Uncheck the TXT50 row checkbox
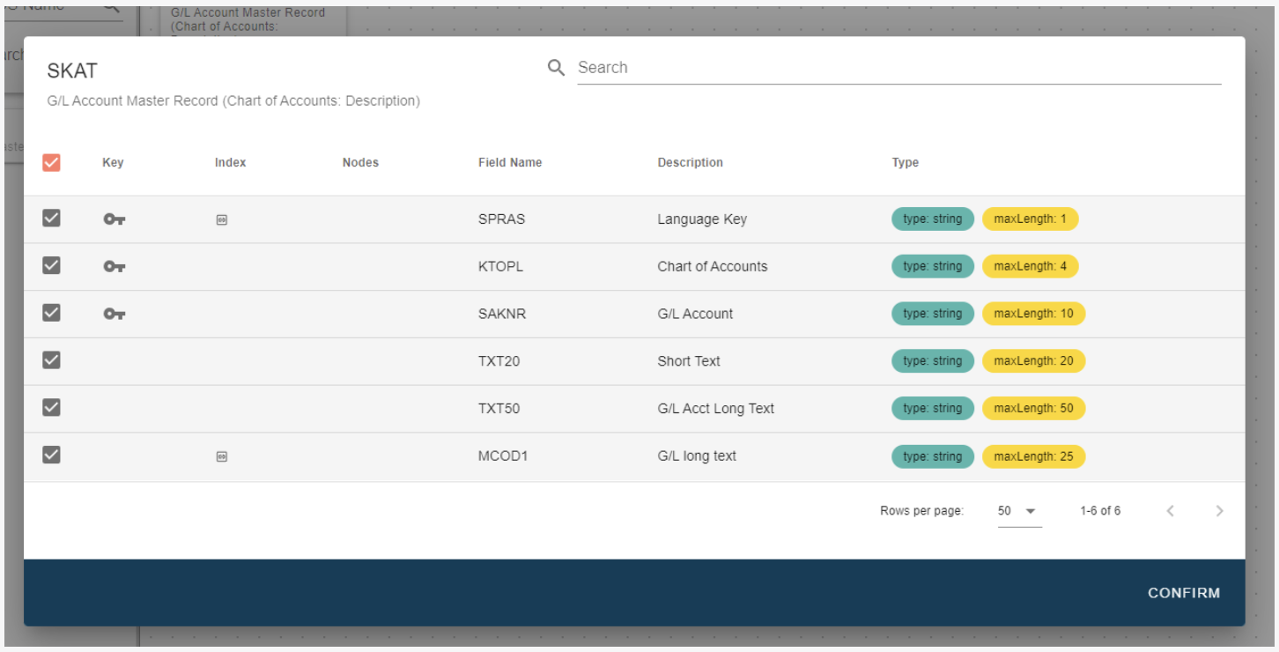This screenshot has height=652, width=1279. click(51, 408)
